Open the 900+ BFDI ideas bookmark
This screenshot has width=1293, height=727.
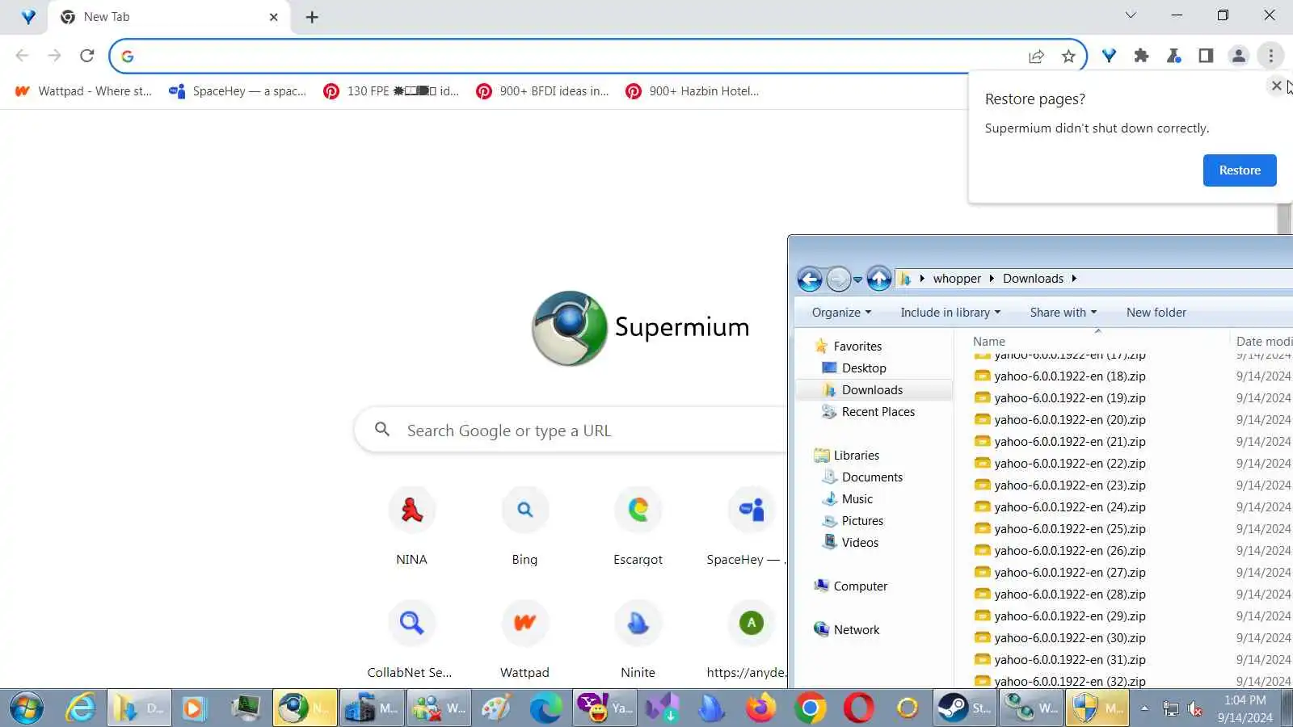pyautogui.click(x=543, y=91)
